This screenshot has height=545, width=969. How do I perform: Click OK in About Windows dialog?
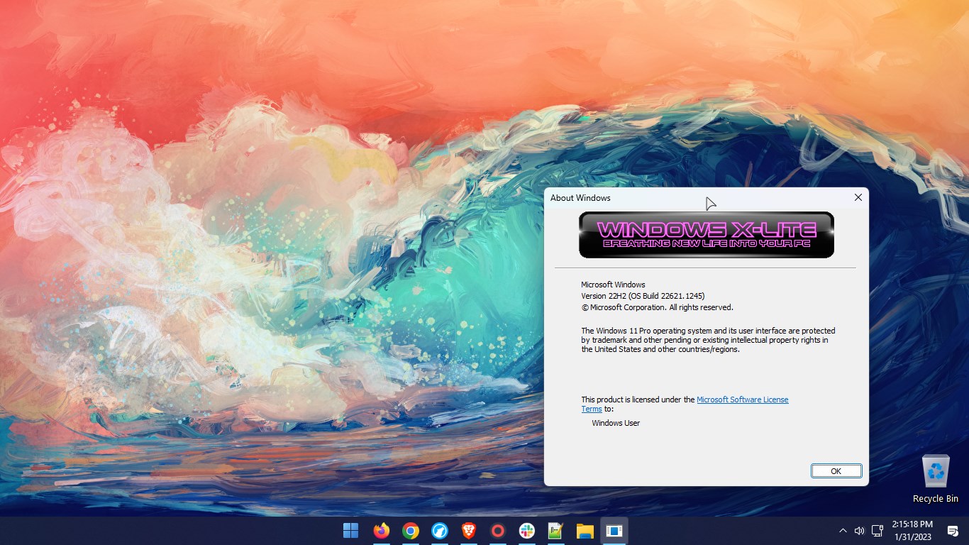pos(836,471)
